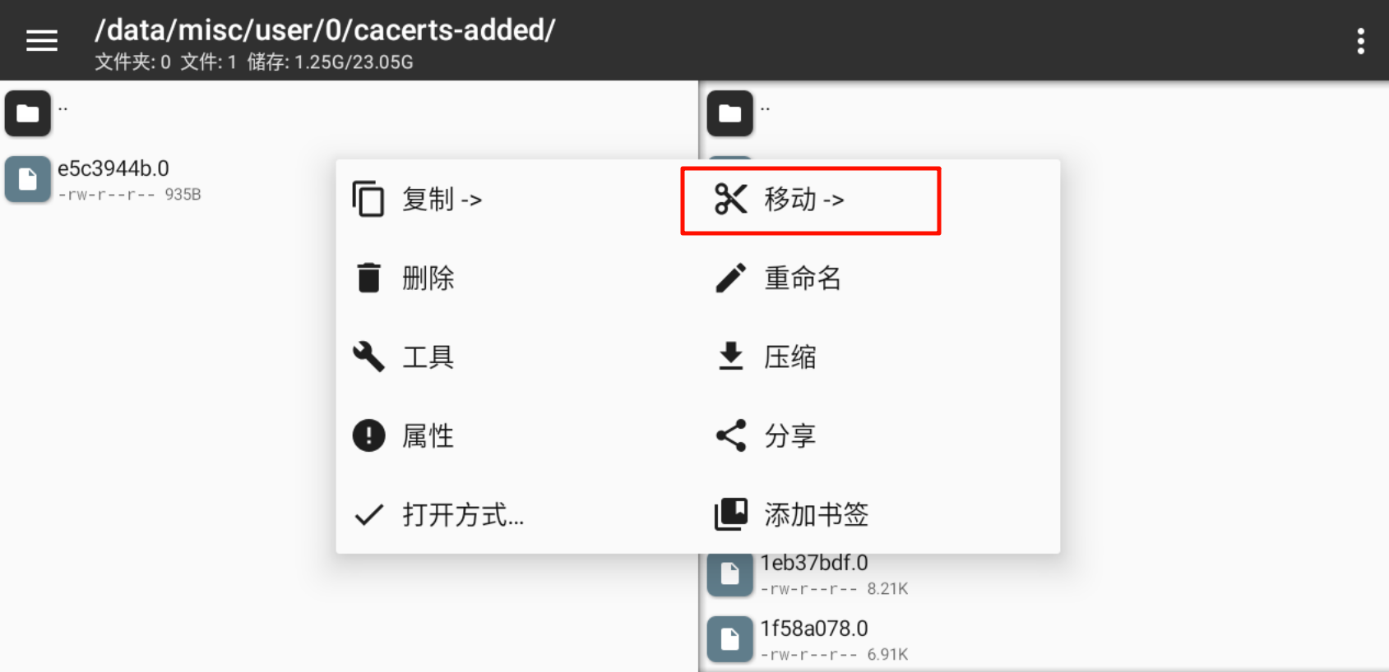The height and width of the screenshot is (672, 1389).
Task: Click the download-arrow compress icon
Action: click(x=730, y=357)
